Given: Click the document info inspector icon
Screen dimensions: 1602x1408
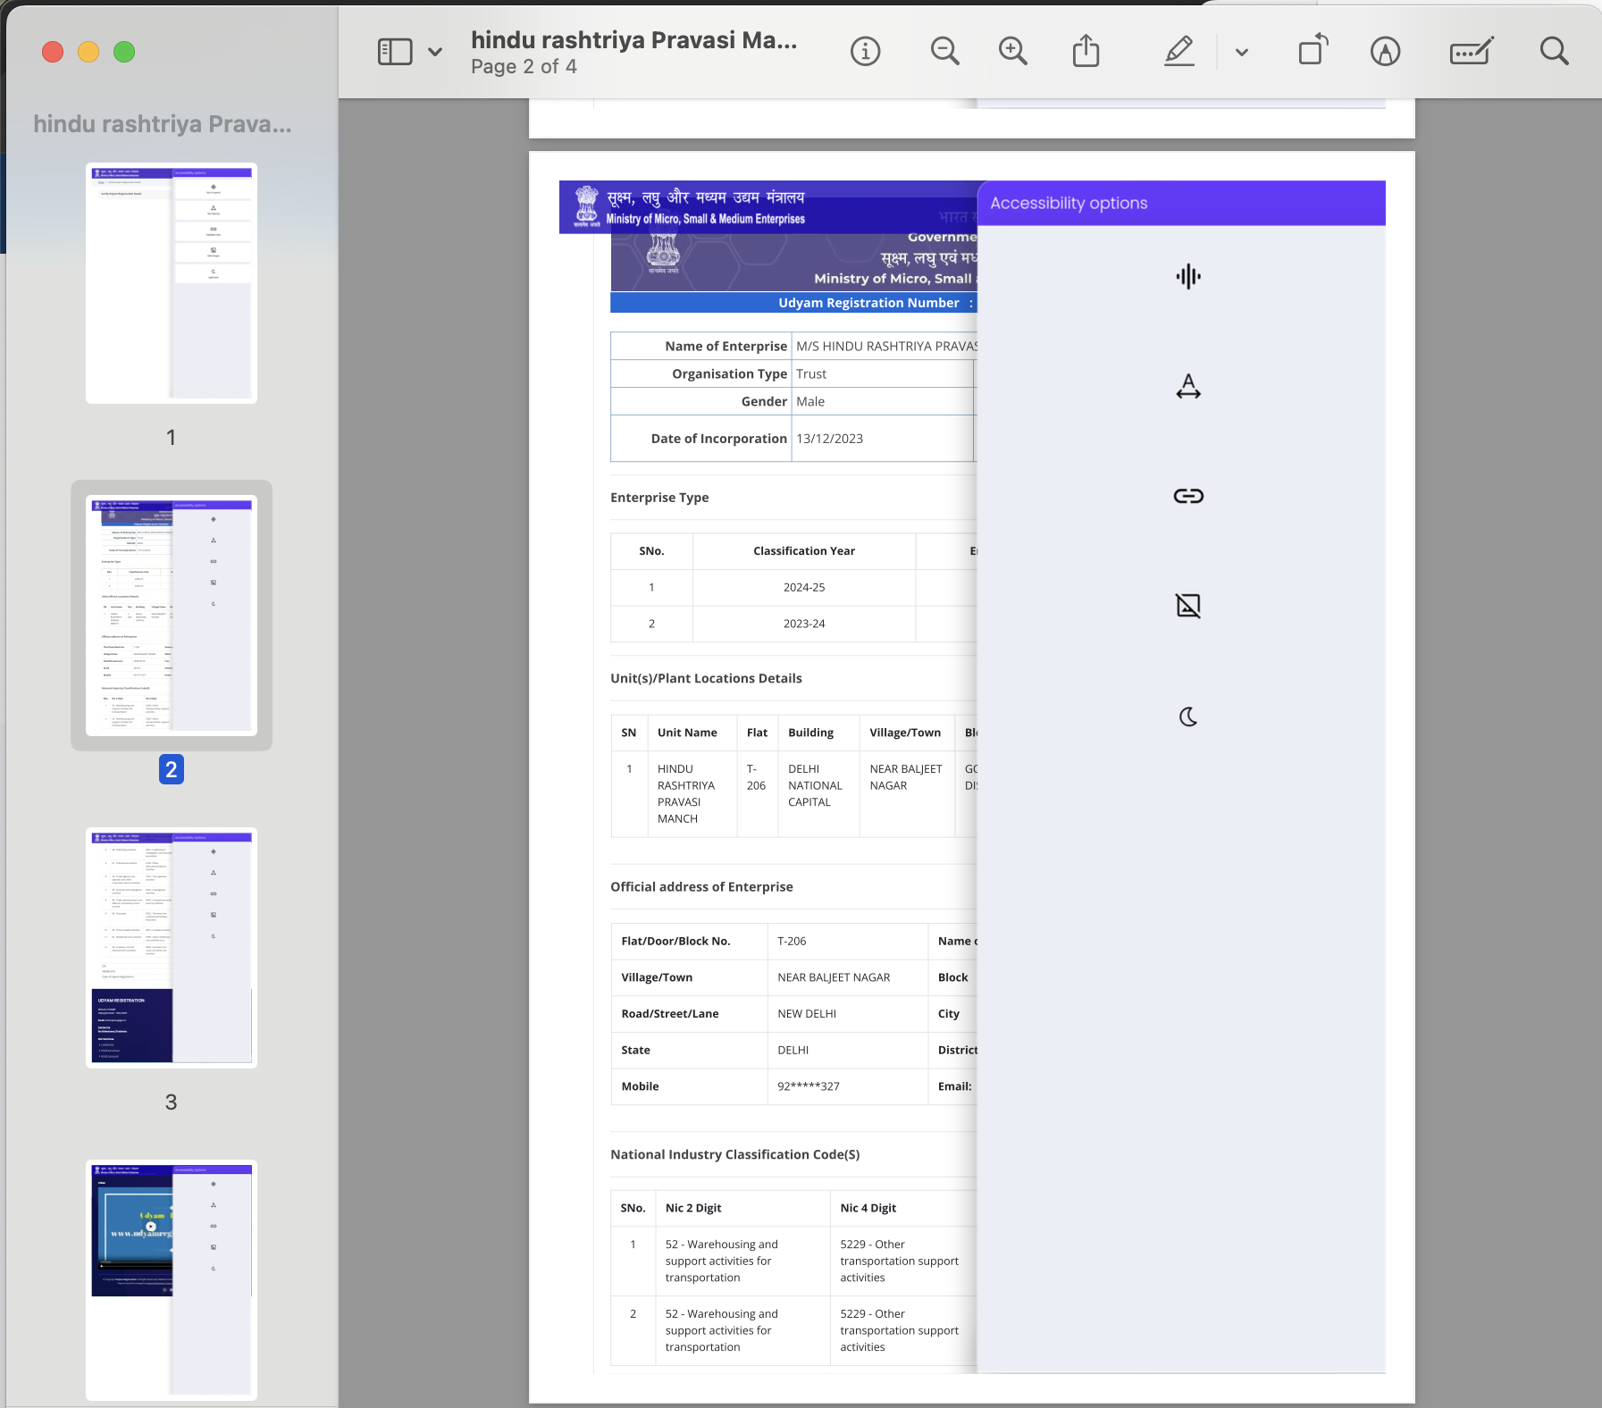Looking at the screenshot, I should coord(864,52).
